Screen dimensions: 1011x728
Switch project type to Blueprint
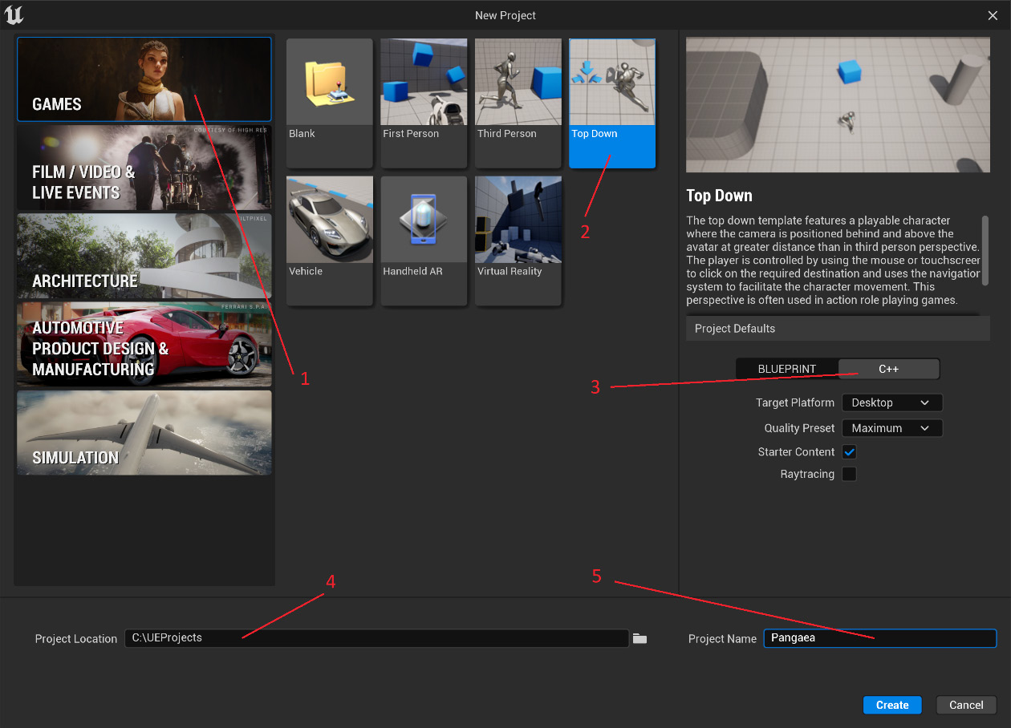(787, 369)
